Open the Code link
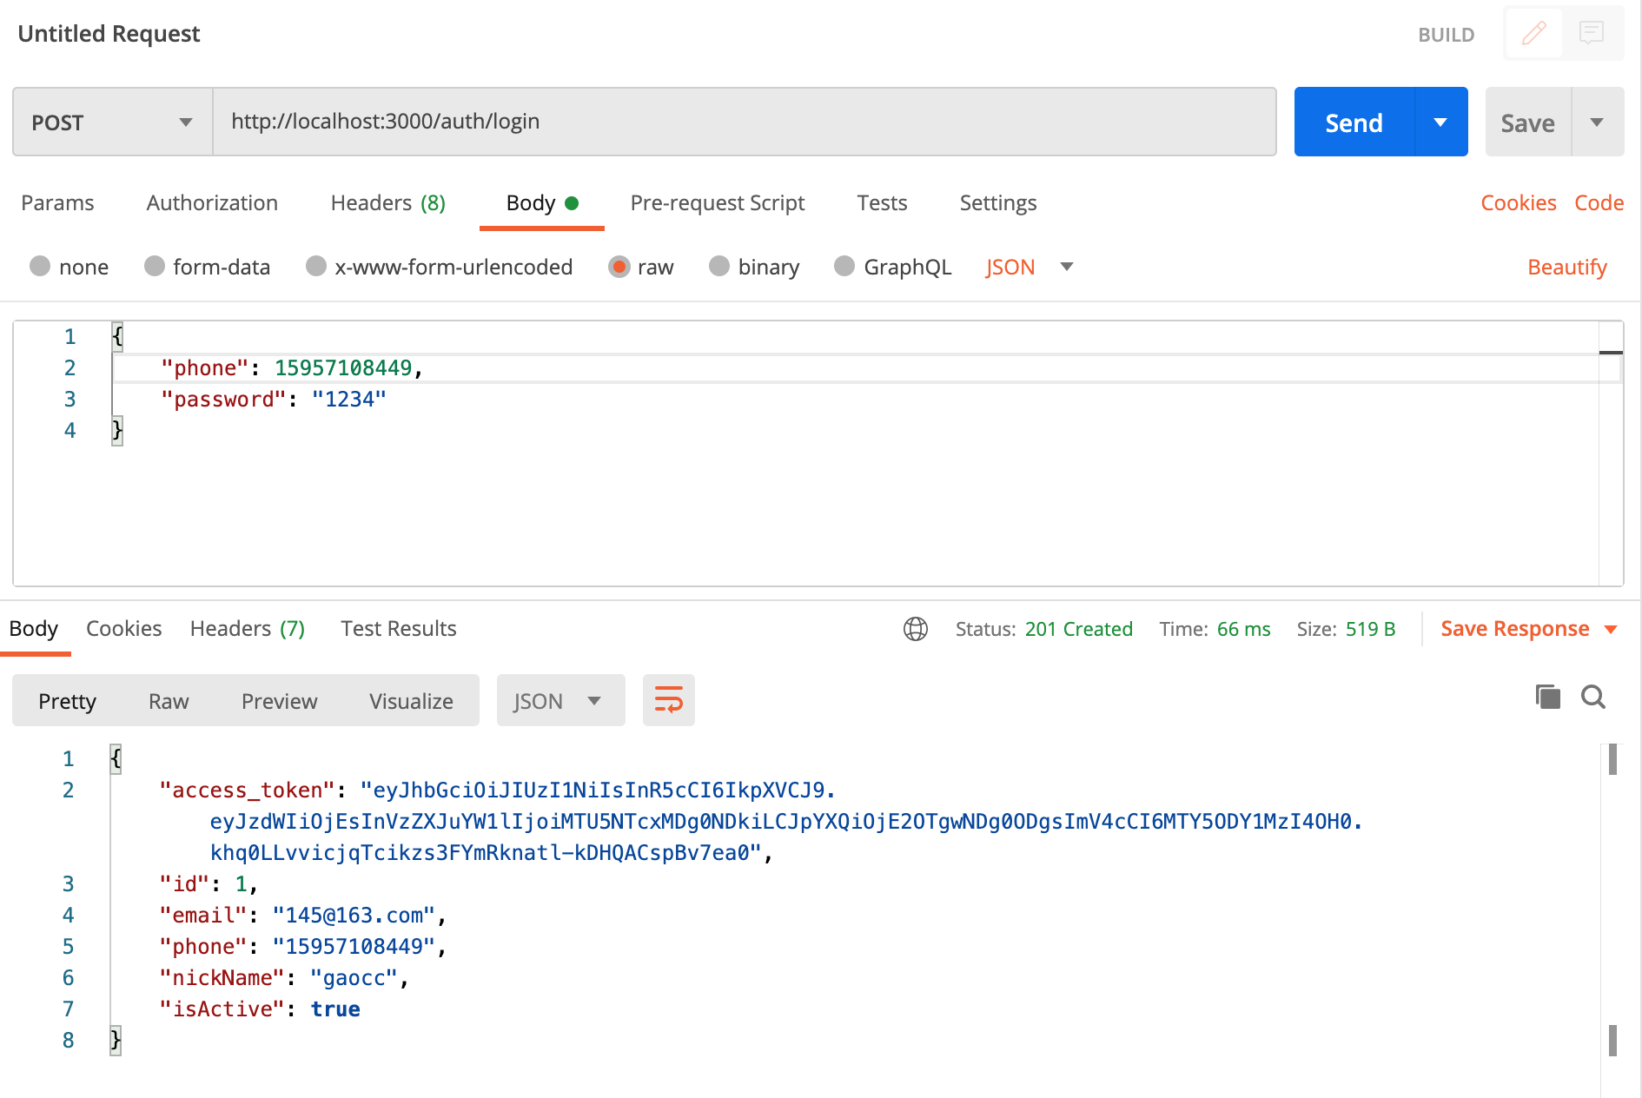 coord(1599,202)
